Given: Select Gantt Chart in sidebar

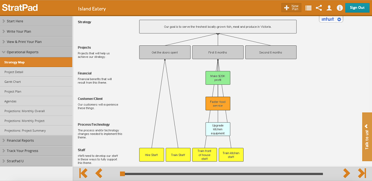Looking at the screenshot, I should pyautogui.click(x=36, y=81).
